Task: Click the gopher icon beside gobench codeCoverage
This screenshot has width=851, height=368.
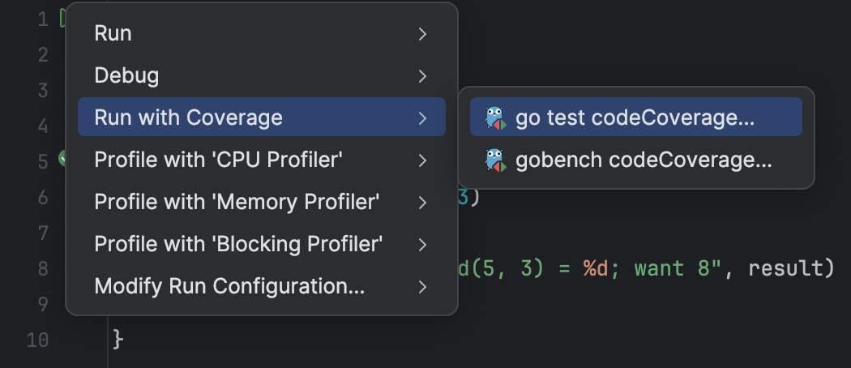Action: pos(495,160)
